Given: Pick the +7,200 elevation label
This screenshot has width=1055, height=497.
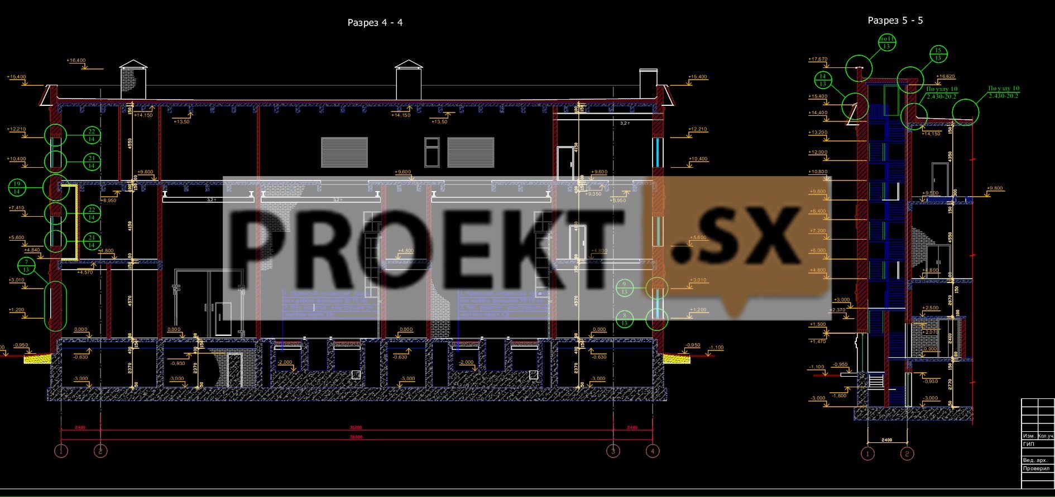Looking at the screenshot, I should click(818, 231).
